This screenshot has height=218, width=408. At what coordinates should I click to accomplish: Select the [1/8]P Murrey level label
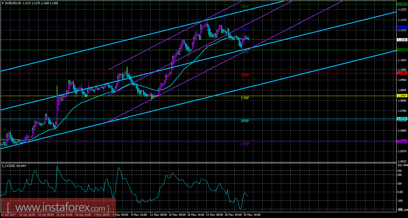pos(245,98)
